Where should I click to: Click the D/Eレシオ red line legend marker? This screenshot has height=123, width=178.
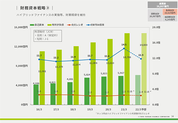(x=69, y=25)
